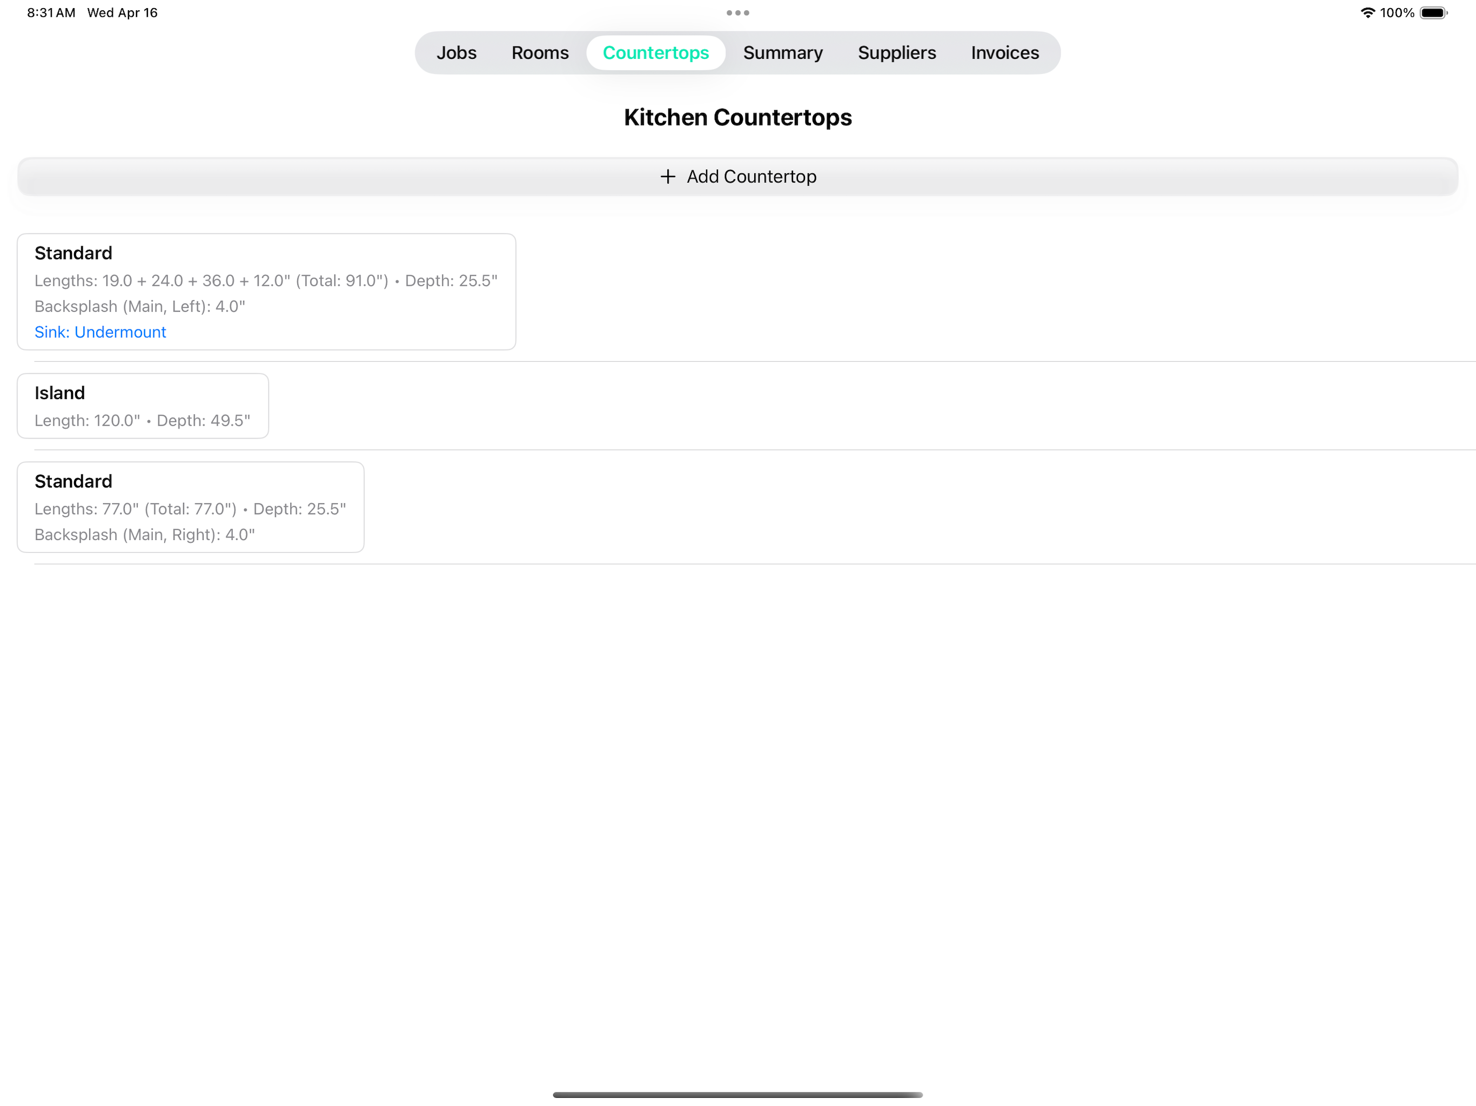Open the Rooms tab
This screenshot has height=1106, width=1476.
click(540, 53)
